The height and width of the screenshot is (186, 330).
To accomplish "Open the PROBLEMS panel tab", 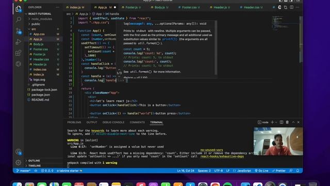I will (74, 122).
